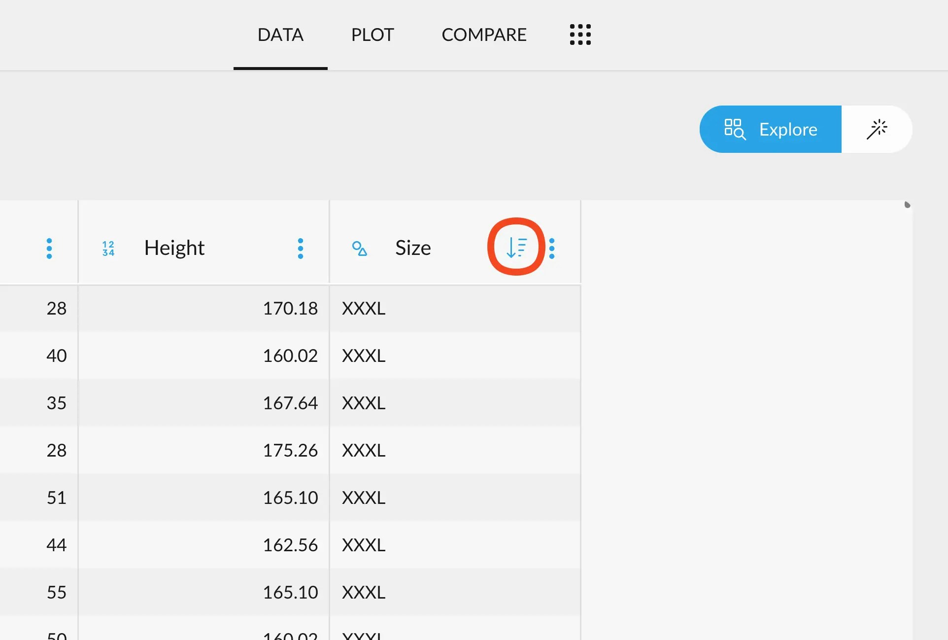Viewport: 948px width, 640px height.
Task: Select the Height column header text
Action: click(x=174, y=248)
